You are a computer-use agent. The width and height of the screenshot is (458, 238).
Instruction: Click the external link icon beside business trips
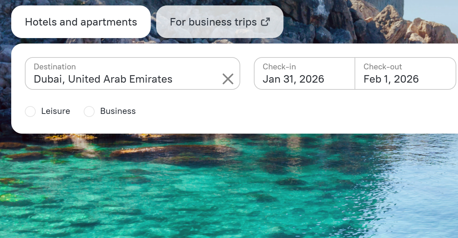(x=265, y=22)
